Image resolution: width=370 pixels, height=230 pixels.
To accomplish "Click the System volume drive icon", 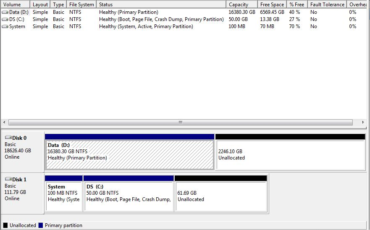I will click(x=5, y=26).
